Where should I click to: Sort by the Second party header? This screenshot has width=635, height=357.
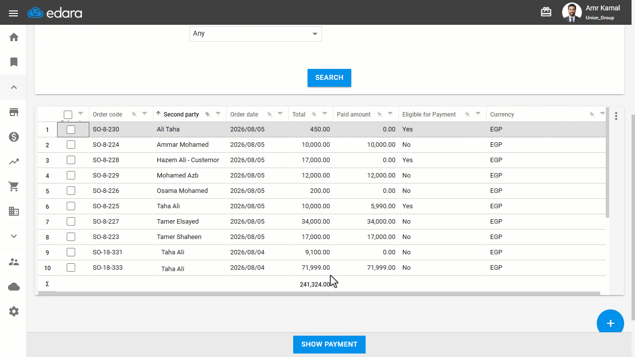(x=181, y=115)
